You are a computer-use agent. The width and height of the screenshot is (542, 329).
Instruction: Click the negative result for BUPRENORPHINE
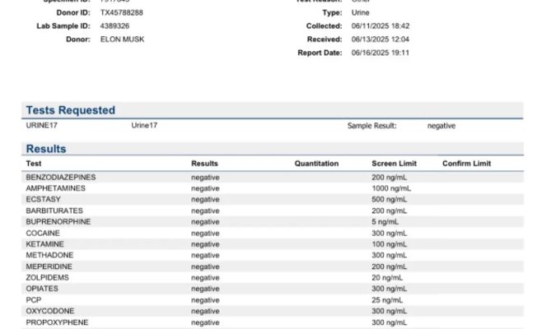tap(205, 222)
